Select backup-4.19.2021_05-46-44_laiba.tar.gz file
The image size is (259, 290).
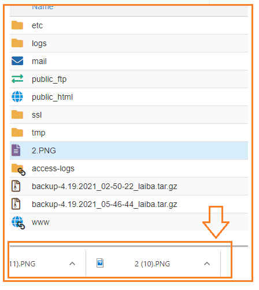click(104, 204)
